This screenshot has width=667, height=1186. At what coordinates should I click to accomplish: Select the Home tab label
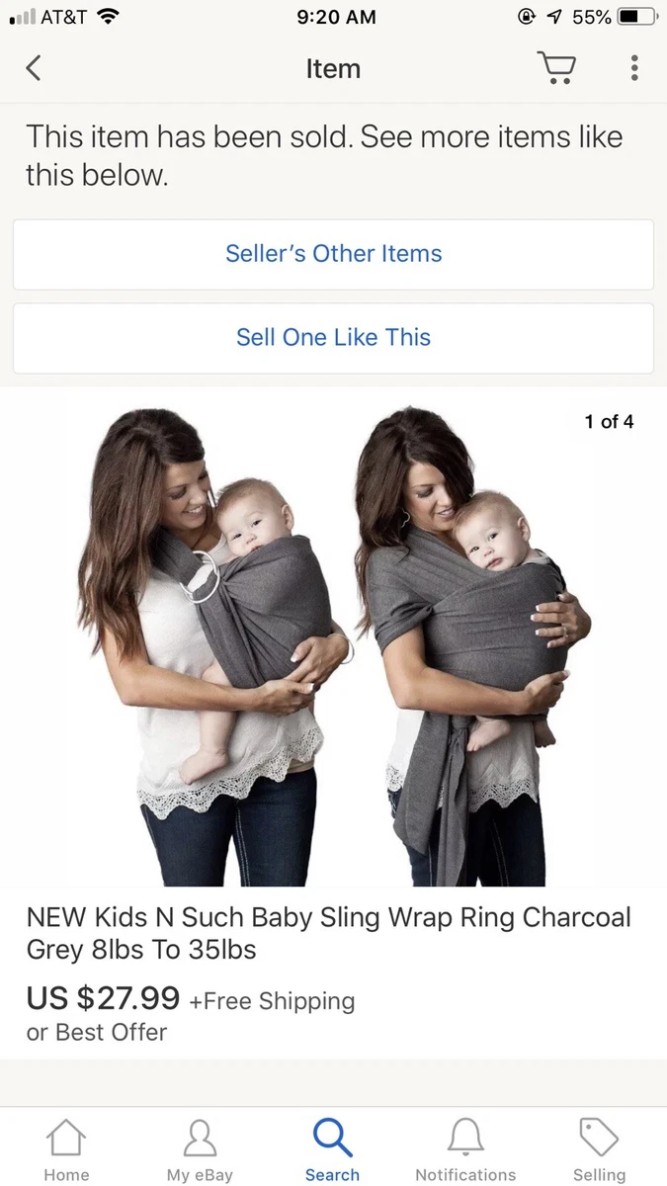click(x=66, y=1175)
